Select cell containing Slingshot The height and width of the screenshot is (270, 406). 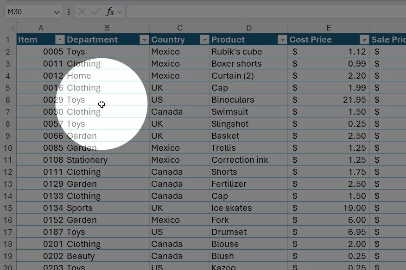(x=248, y=124)
